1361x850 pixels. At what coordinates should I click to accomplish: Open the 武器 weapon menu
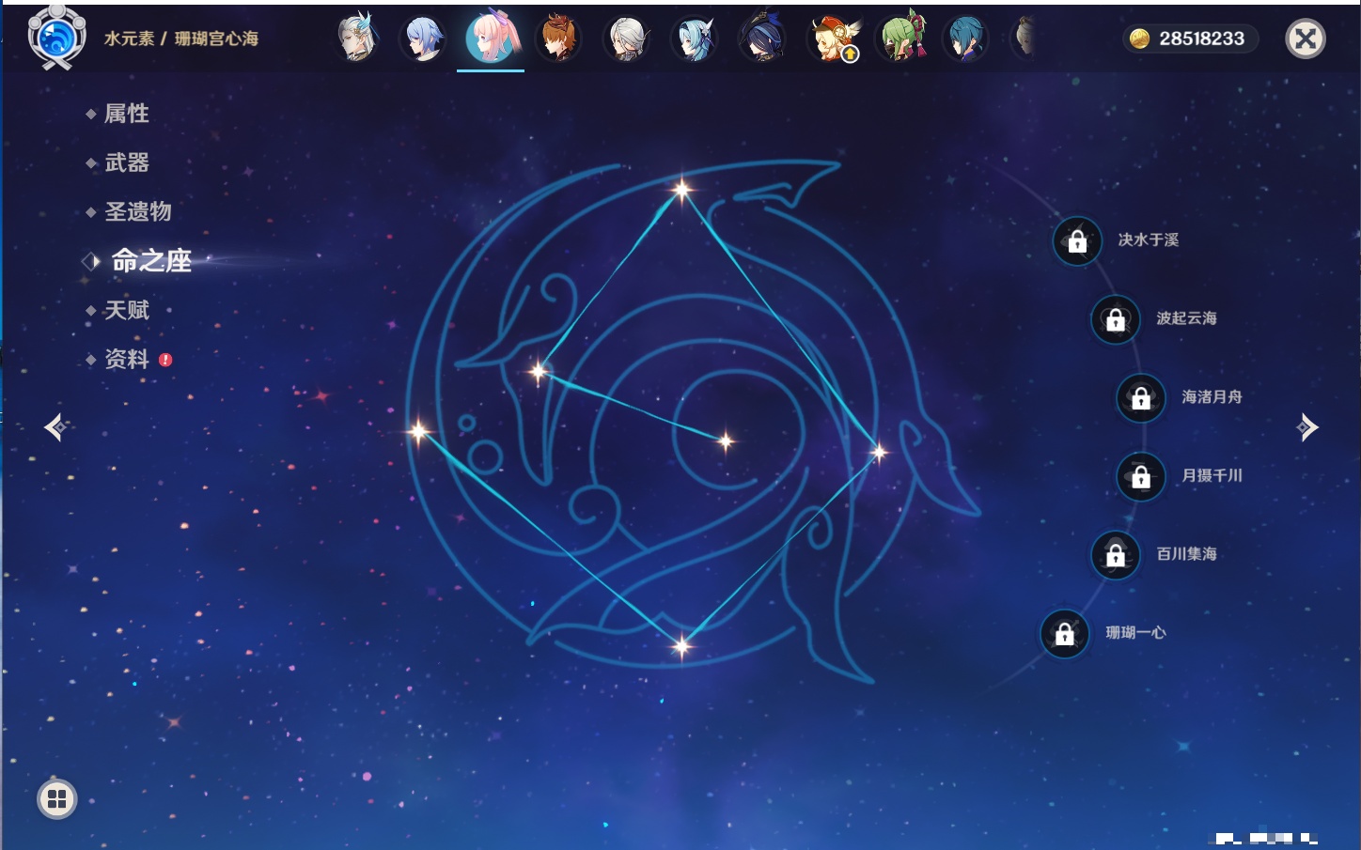coord(126,162)
